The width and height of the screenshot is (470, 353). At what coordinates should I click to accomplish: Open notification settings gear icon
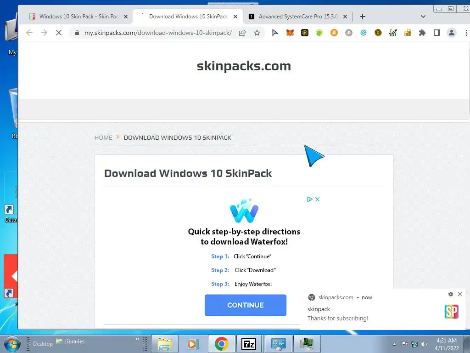(451, 294)
